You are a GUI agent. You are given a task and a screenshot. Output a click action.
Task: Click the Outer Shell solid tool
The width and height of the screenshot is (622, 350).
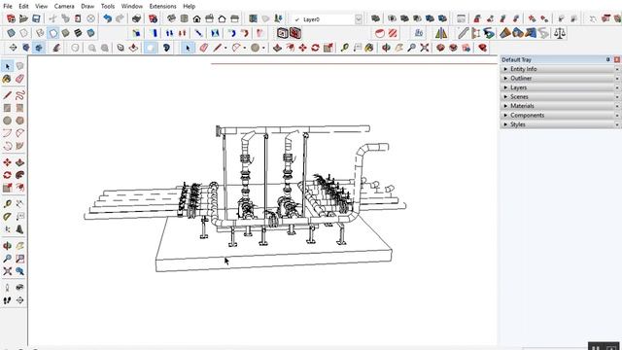click(x=376, y=18)
